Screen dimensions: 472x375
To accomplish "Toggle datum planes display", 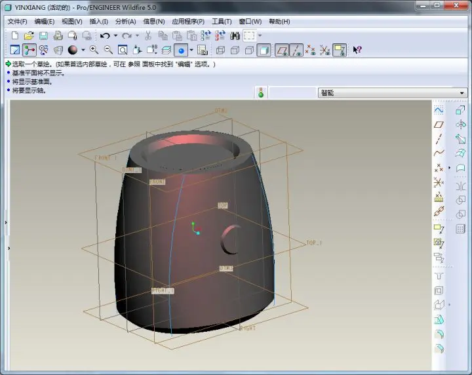I will [282, 50].
